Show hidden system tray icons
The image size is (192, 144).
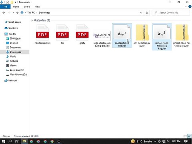tap(155, 141)
